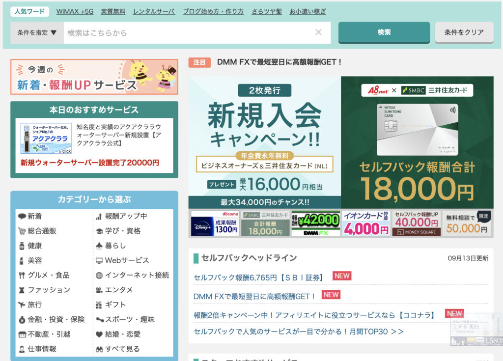Screen dimensions: 503x361
Task: Select the airplane 旅行 category icon
Action: (22, 305)
